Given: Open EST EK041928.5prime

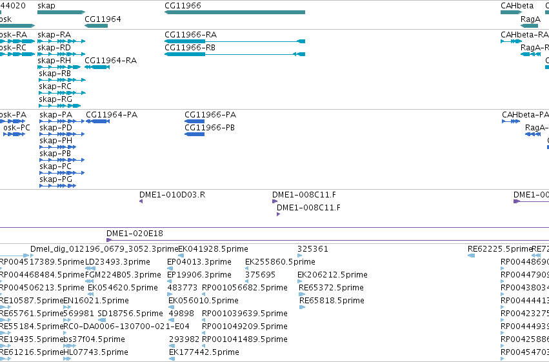Looking at the screenshot, I should (181, 256).
